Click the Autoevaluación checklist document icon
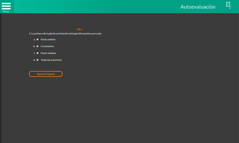This screenshot has height=143, width=239. [228, 5]
